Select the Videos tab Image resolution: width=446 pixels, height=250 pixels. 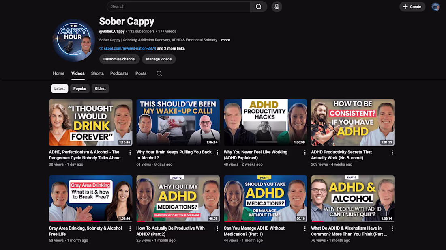click(x=78, y=73)
